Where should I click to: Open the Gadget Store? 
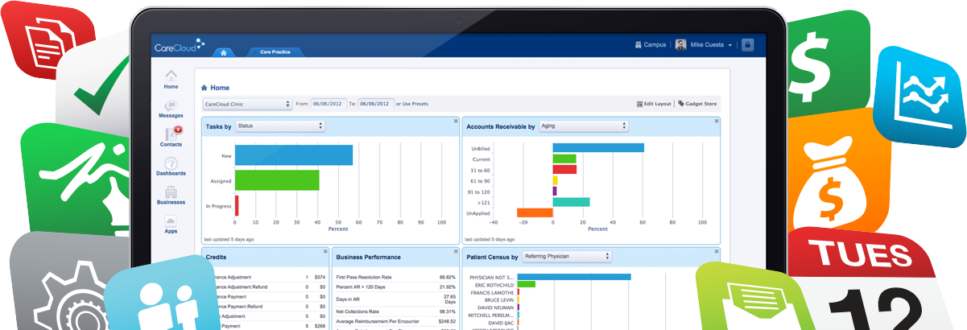(699, 104)
